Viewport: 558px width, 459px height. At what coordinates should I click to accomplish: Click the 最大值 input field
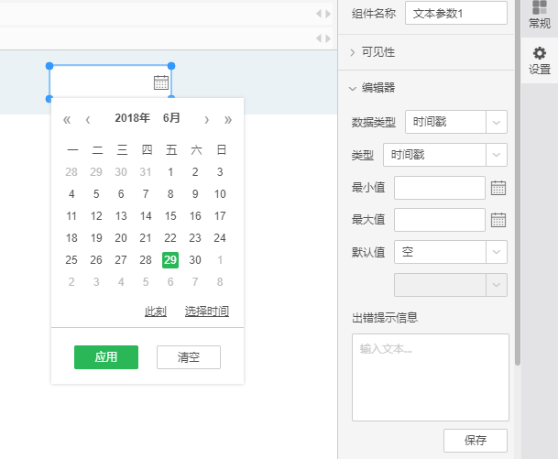[x=440, y=220]
